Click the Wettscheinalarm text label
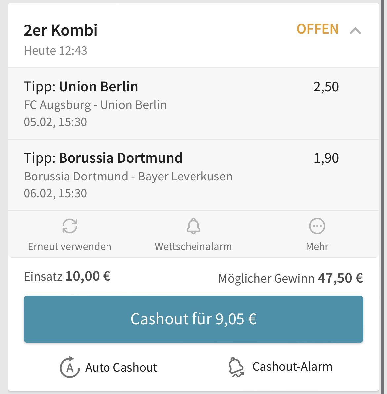 pos(193,246)
